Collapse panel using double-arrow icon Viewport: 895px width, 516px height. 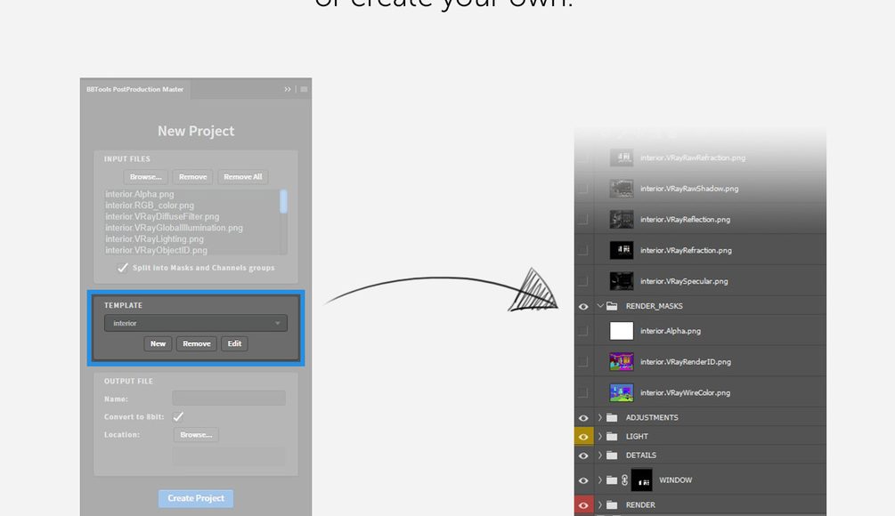(288, 89)
